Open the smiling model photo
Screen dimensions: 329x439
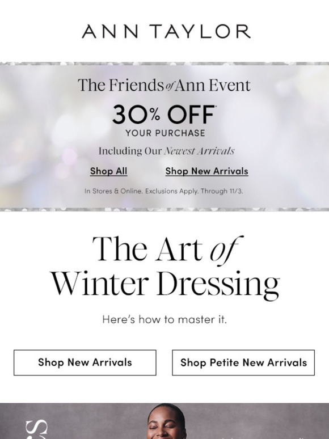(x=166, y=421)
